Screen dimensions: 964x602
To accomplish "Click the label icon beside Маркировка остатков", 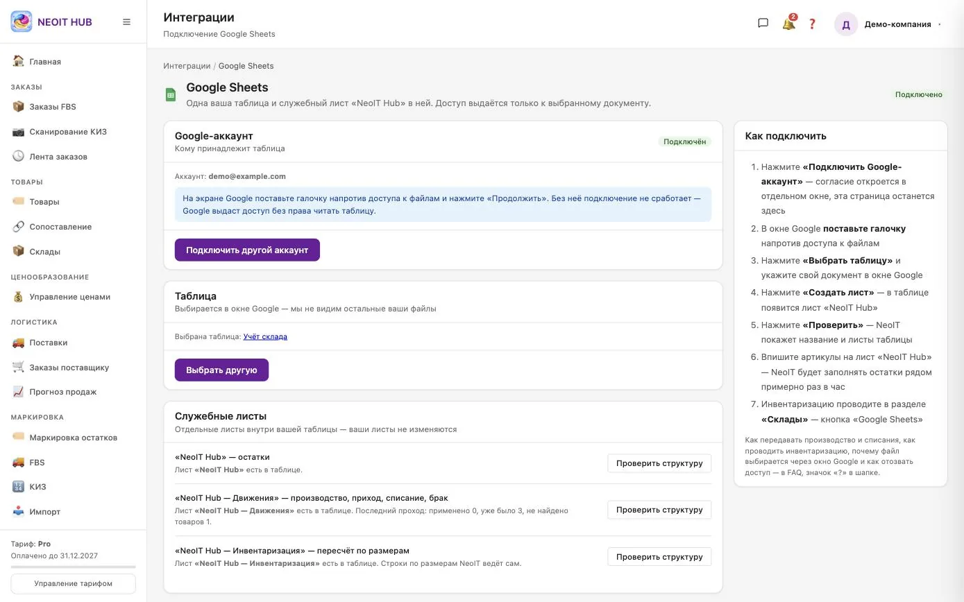I will click(19, 437).
